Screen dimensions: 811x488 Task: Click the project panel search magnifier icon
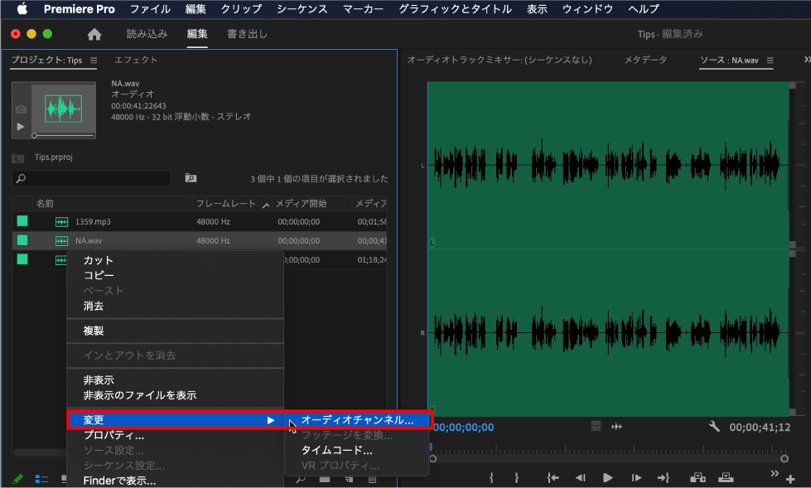coord(22,178)
